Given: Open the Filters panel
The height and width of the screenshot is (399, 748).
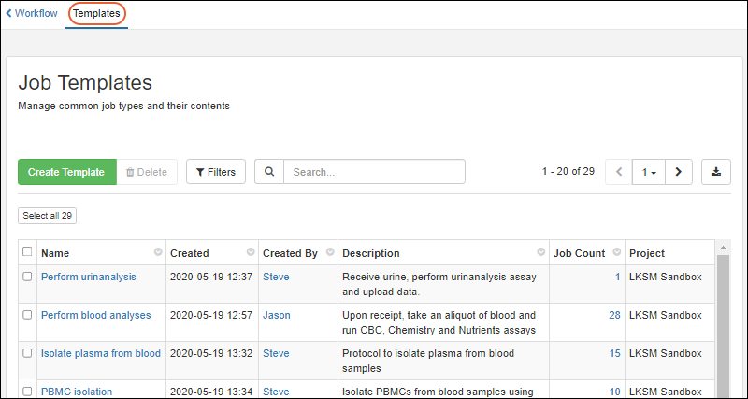Looking at the screenshot, I should [216, 172].
